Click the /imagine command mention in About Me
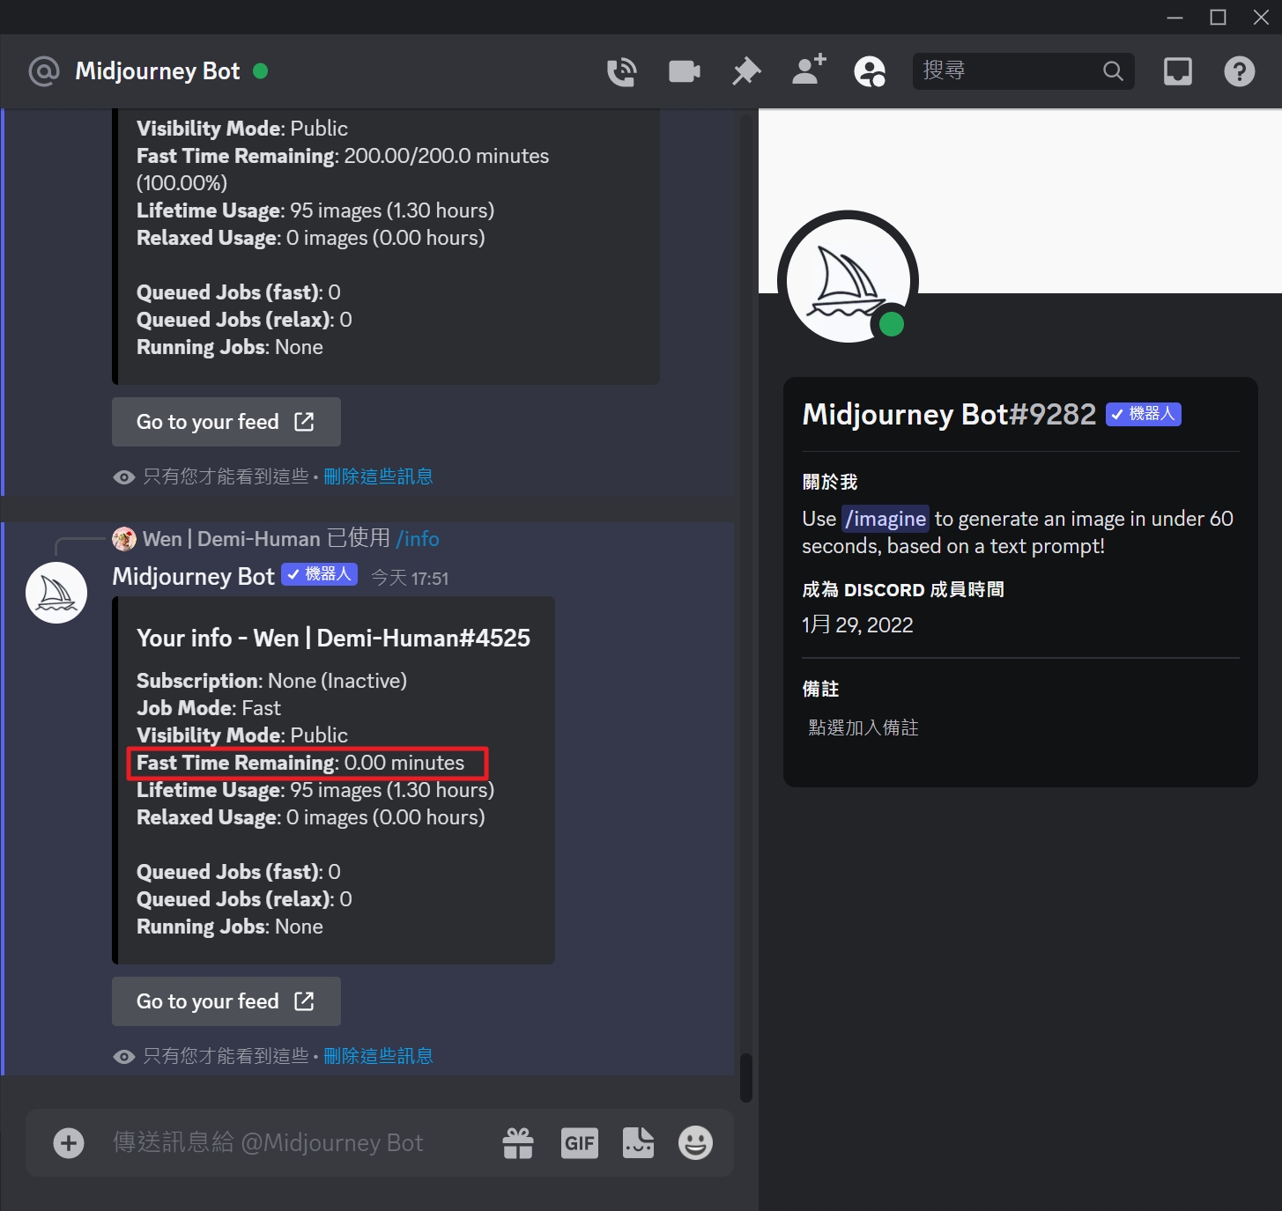 (x=886, y=519)
